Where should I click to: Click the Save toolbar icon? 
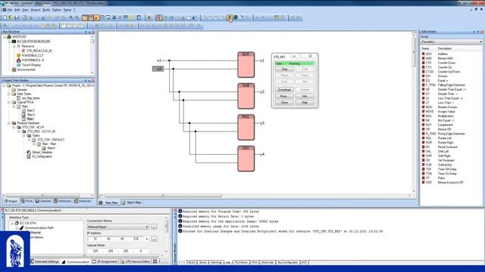[x=17, y=17]
